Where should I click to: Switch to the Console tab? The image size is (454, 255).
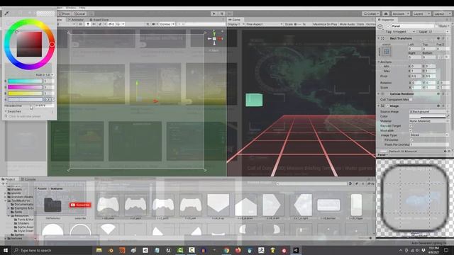(28, 179)
